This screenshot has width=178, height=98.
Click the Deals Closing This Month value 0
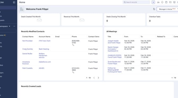click(107, 21)
